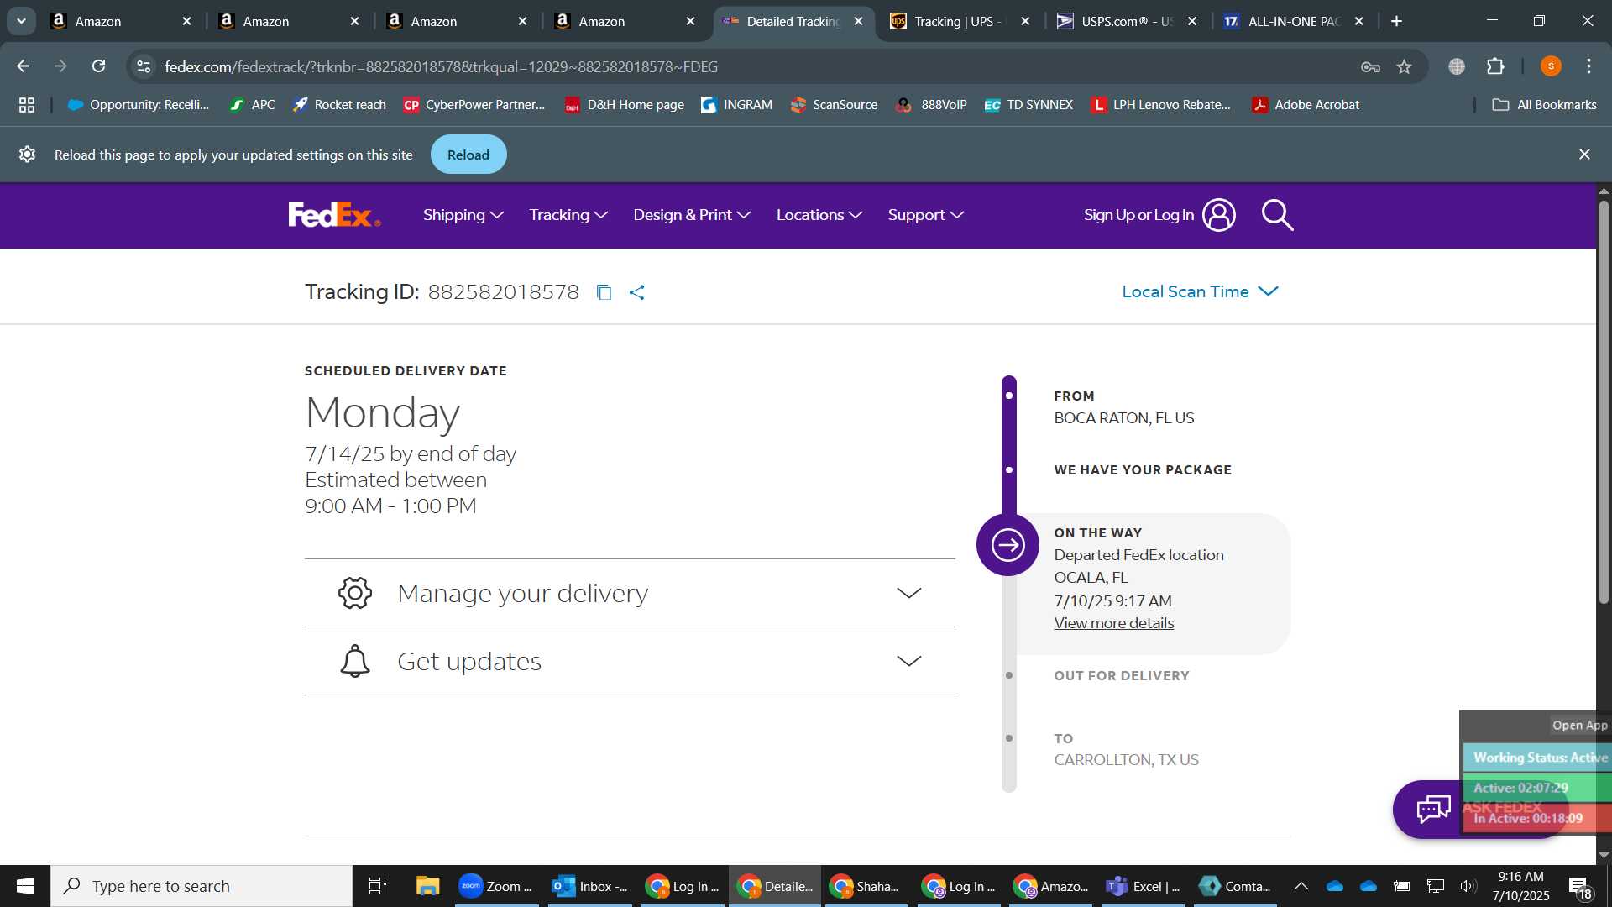The width and height of the screenshot is (1612, 907).
Task: Click the user profile avatar icon
Action: point(1218,215)
